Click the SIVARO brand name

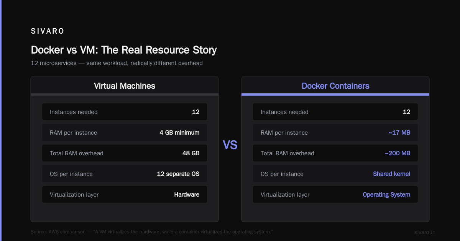click(x=48, y=31)
